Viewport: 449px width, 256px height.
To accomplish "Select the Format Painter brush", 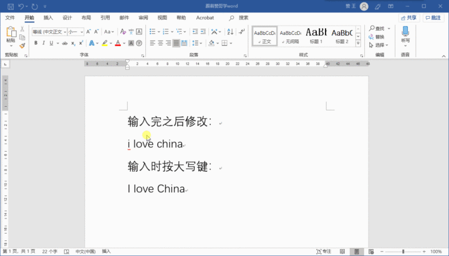I will 22,46.
